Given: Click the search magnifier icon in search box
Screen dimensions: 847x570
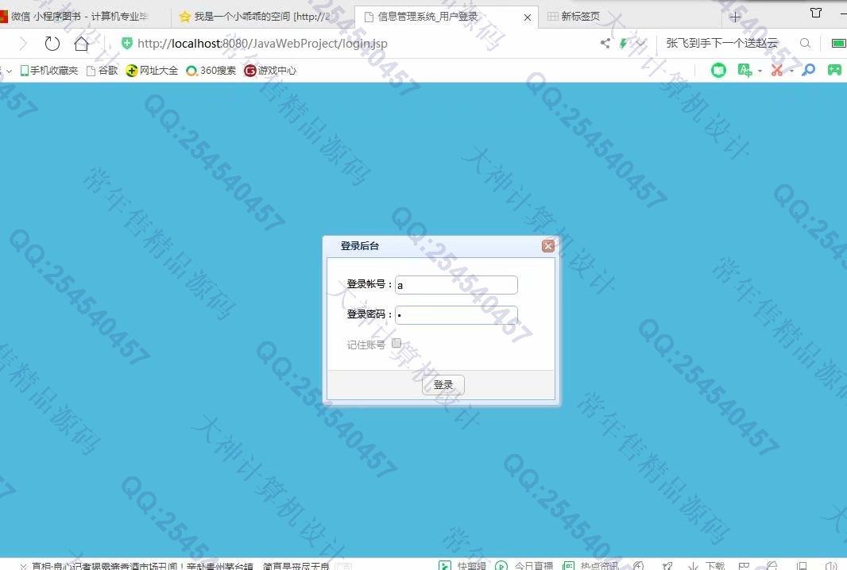Looking at the screenshot, I should point(805,43).
